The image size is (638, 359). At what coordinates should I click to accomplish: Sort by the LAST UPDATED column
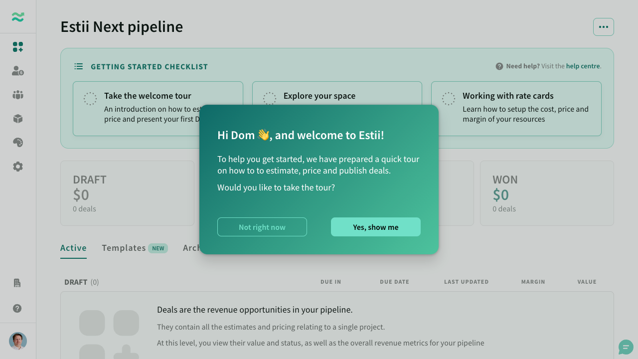point(467,282)
